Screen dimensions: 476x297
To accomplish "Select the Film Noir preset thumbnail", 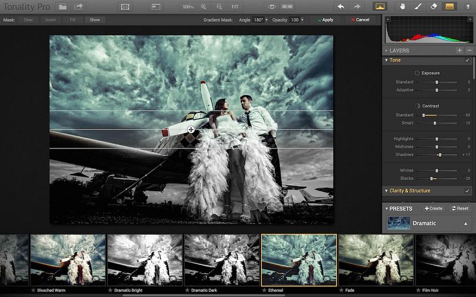I will [446, 260].
